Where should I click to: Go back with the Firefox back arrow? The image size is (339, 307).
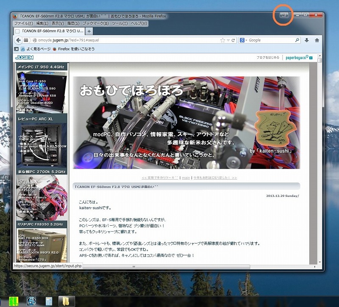18,40
